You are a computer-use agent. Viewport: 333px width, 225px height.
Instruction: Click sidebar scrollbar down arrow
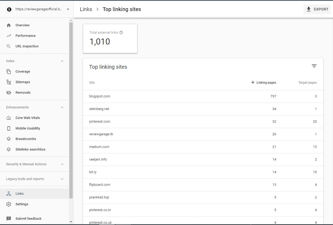click(71, 222)
